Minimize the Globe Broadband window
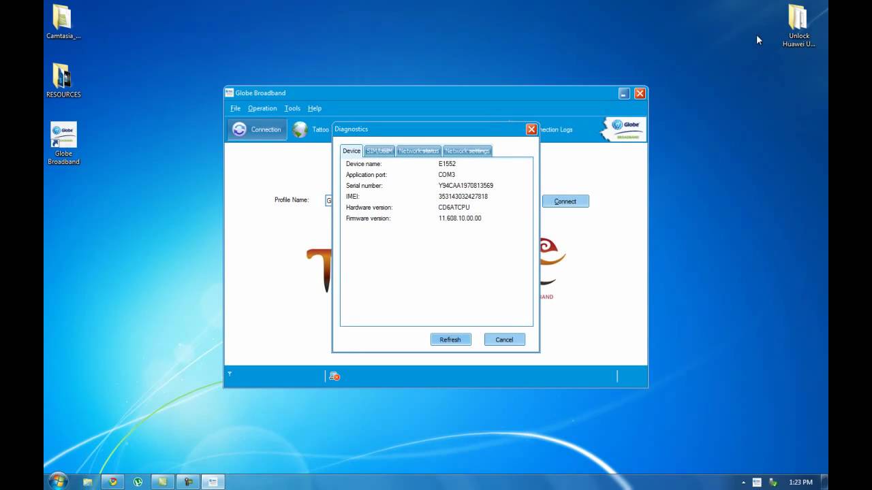Viewport: 872px width, 490px height. pos(625,93)
